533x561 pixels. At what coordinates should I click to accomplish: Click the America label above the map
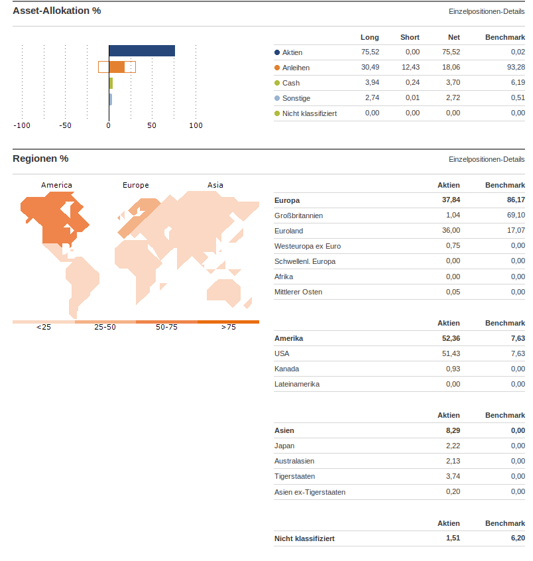point(56,185)
